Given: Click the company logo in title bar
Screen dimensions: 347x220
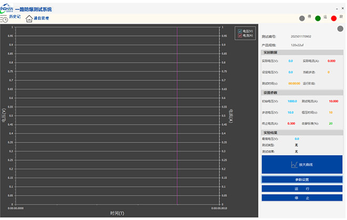Looking at the screenshot, I should pyautogui.click(x=6, y=9).
